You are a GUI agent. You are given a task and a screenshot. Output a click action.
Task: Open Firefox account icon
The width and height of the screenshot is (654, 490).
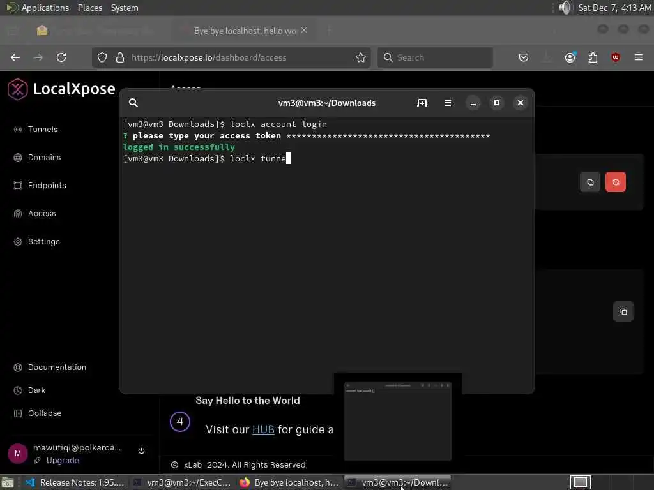click(x=570, y=57)
